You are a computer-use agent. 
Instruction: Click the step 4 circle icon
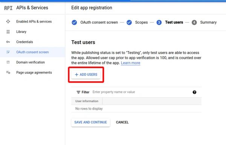[194, 23]
